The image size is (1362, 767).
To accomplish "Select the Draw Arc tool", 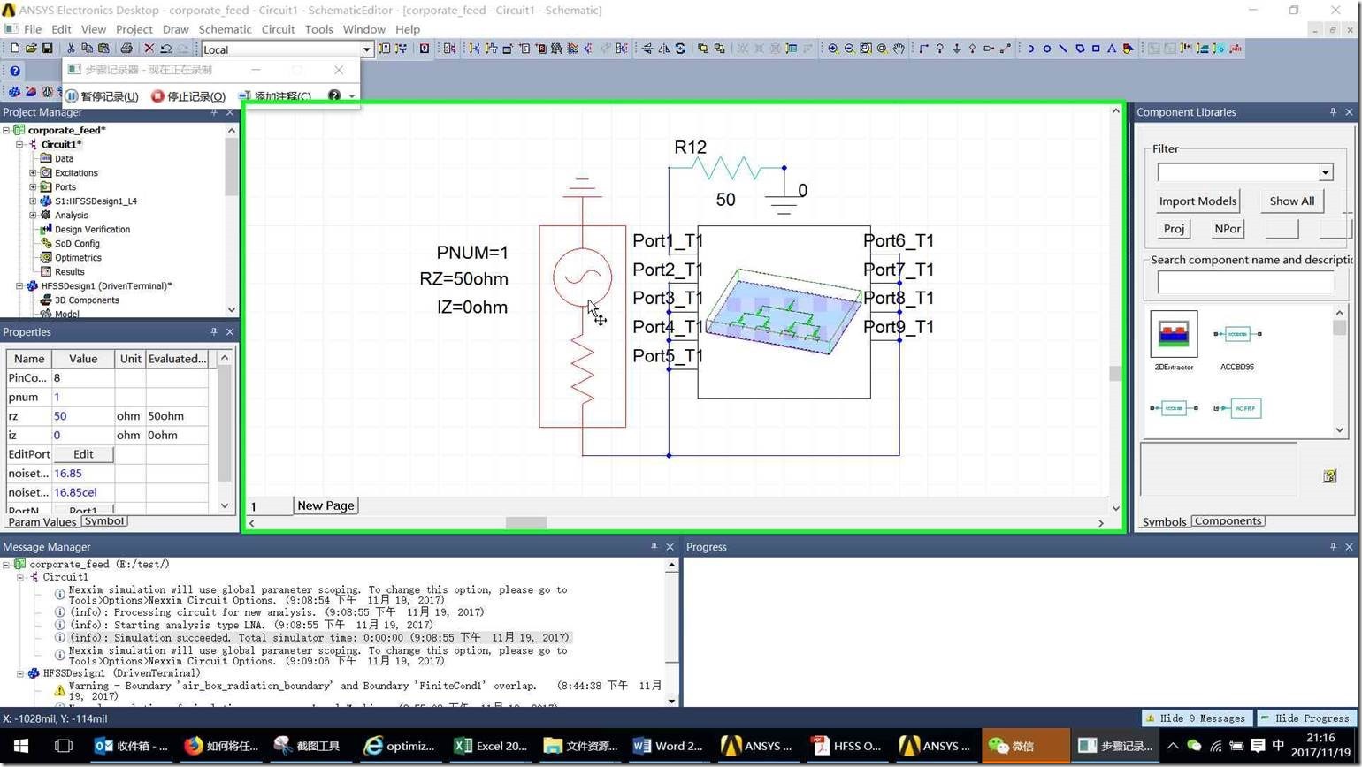I will 1030,49.
